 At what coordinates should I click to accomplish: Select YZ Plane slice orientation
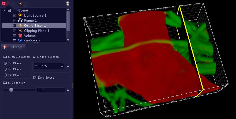5,63
